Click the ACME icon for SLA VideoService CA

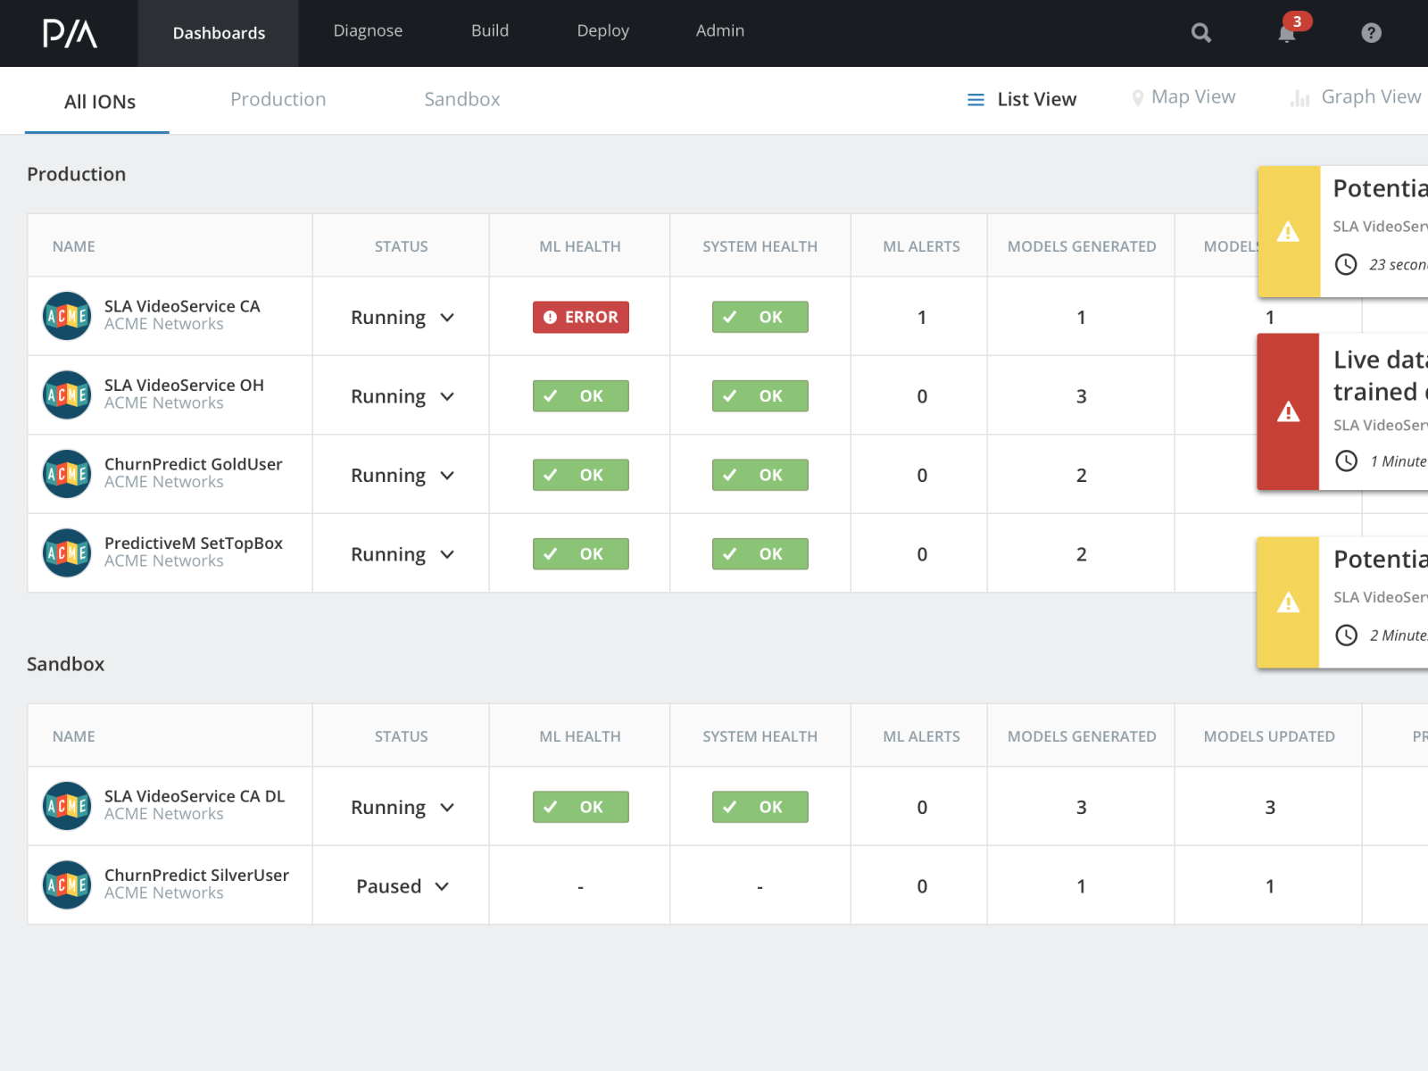coord(67,316)
